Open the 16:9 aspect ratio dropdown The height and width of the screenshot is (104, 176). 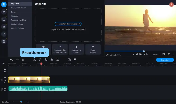pyautogui.click(x=156, y=54)
